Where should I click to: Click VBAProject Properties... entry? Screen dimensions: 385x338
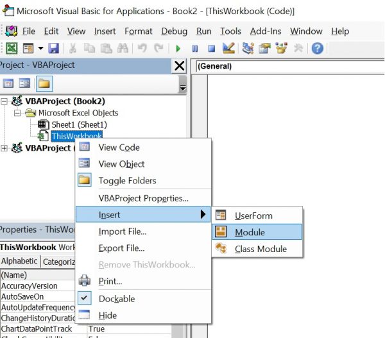coord(143,198)
